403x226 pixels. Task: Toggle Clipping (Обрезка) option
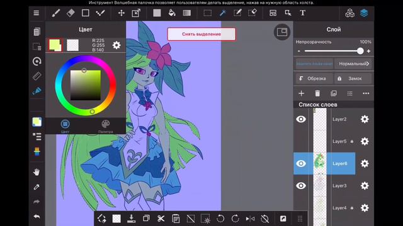coord(314,78)
